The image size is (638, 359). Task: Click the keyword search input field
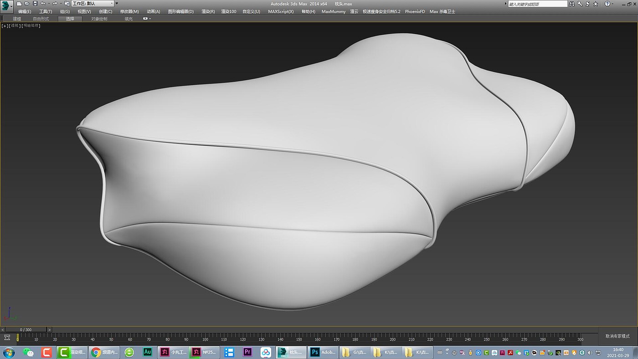538,4
